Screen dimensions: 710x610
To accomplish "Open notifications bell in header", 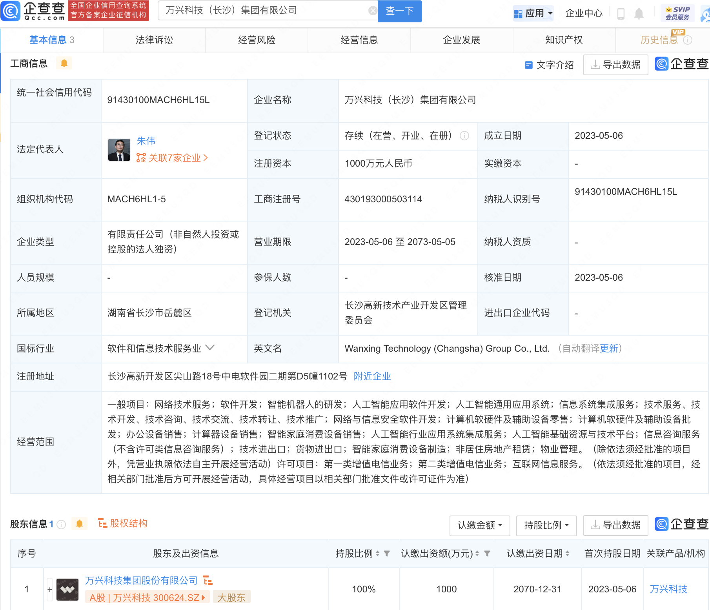I will tap(639, 14).
